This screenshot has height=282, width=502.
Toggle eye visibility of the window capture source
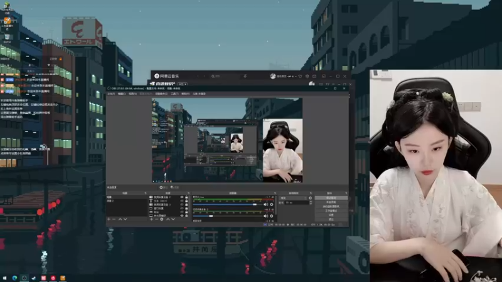[181, 209]
